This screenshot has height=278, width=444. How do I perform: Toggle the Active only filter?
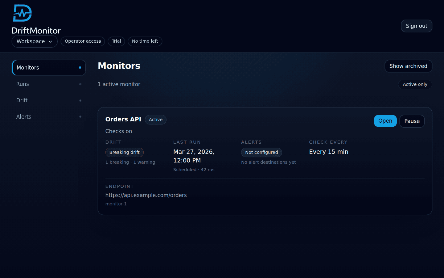tap(415, 84)
